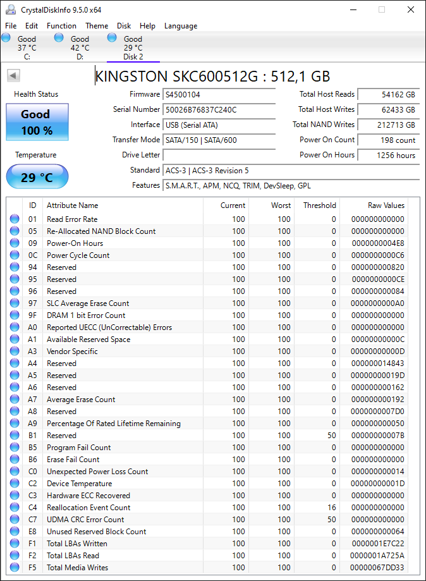Click the Features field
Screen dimensions: 426x581
[x=291, y=186]
